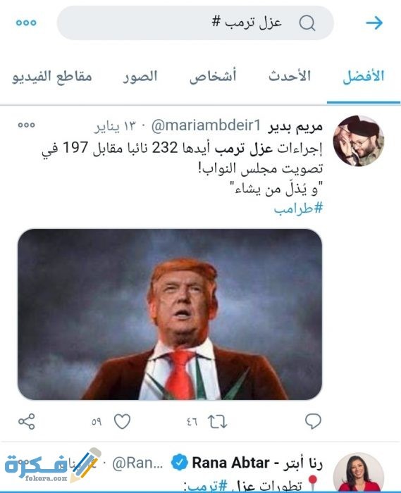Reply to tweet via comment bubble icon
This screenshot has width=401, height=493.
point(313,421)
